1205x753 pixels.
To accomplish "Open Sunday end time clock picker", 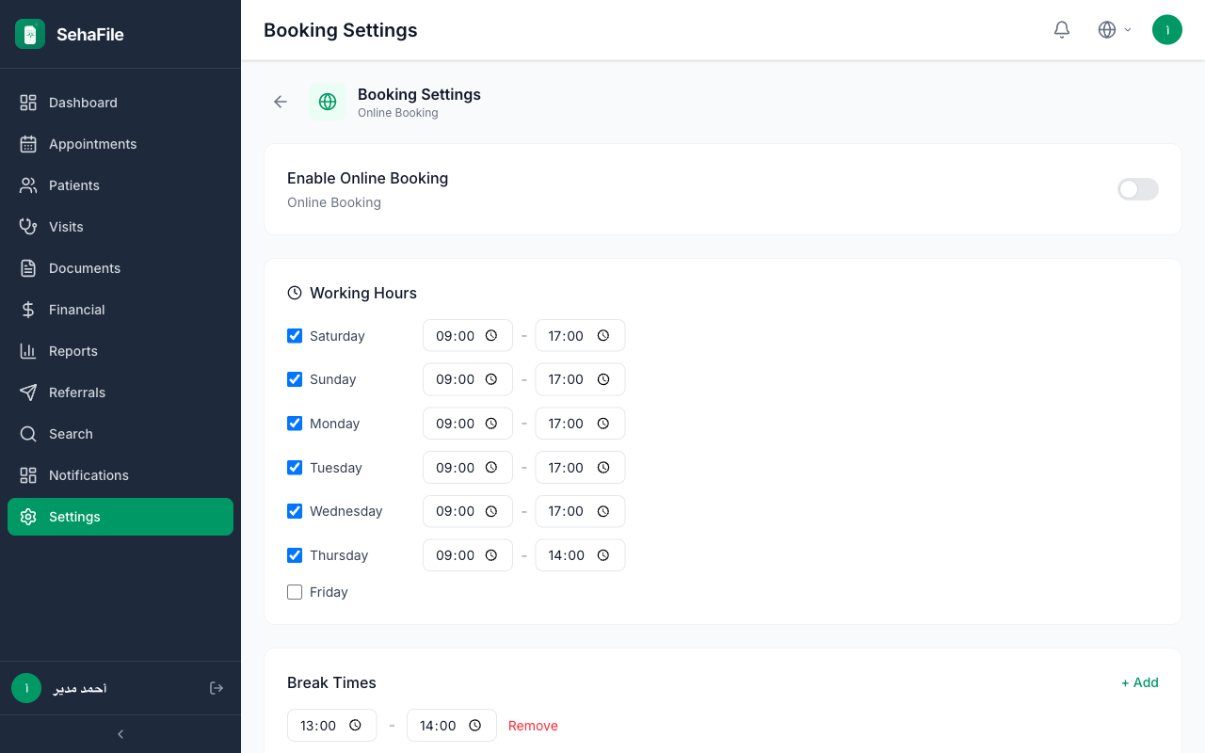I will click(603, 379).
